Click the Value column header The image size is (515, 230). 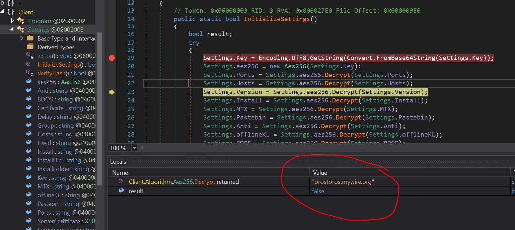pyautogui.click(x=320, y=173)
